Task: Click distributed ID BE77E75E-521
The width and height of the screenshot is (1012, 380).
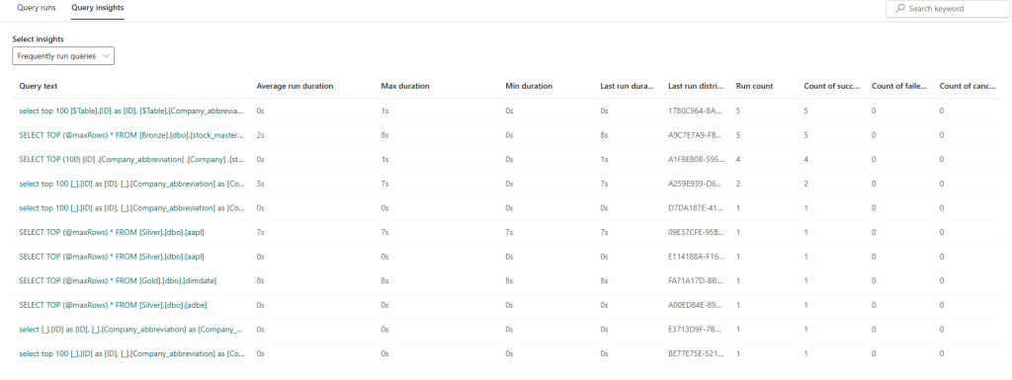Action: click(x=697, y=353)
